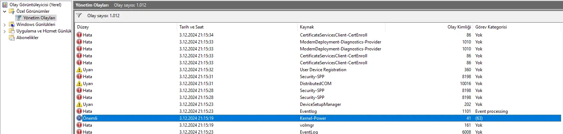Click the Windows Günlükleri folder icon
Image resolution: width=563 pixels, height=134 pixels.
point(12,24)
